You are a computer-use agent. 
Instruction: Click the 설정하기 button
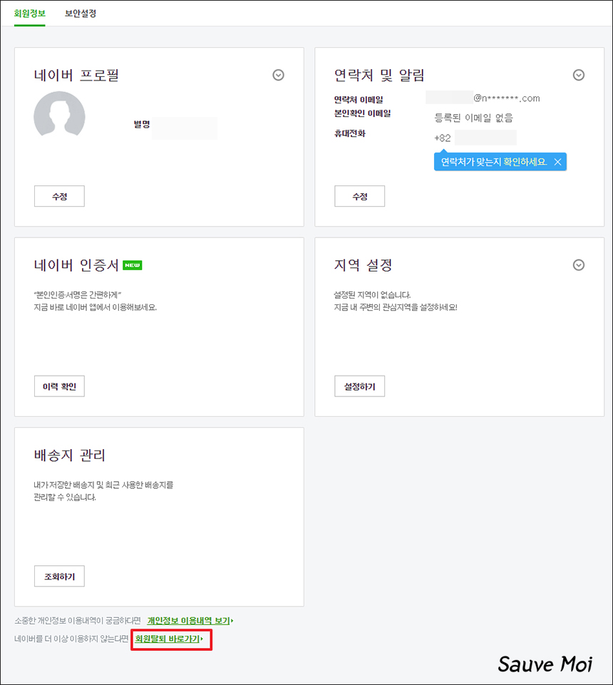359,386
